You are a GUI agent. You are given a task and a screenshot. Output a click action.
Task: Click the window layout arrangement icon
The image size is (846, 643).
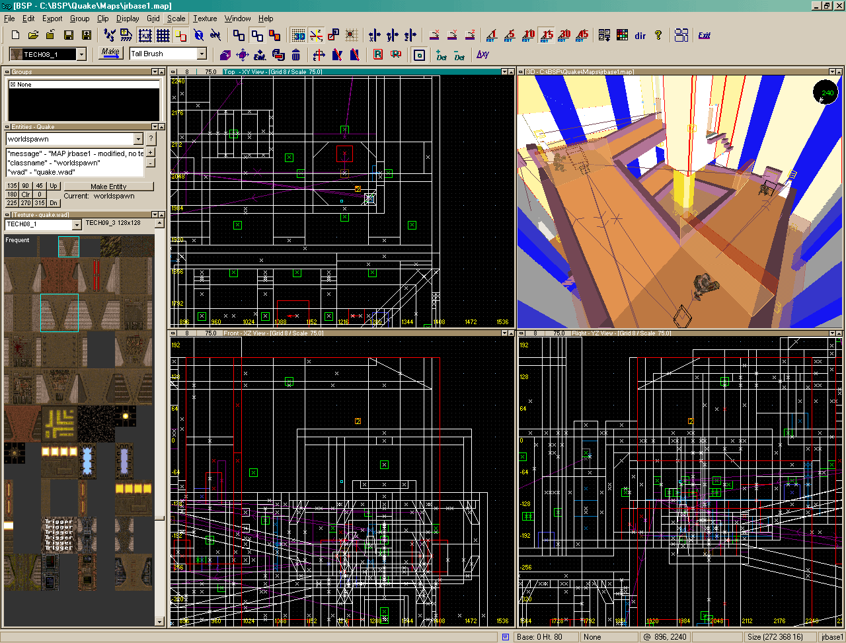pyautogui.click(x=682, y=35)
